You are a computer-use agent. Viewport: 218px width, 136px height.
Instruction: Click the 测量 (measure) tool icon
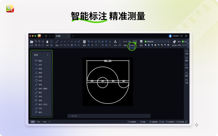click(x=125, y=42)
